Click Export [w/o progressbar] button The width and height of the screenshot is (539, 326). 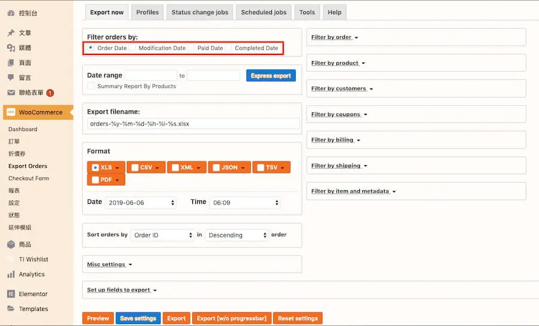(x=232, y=318)
